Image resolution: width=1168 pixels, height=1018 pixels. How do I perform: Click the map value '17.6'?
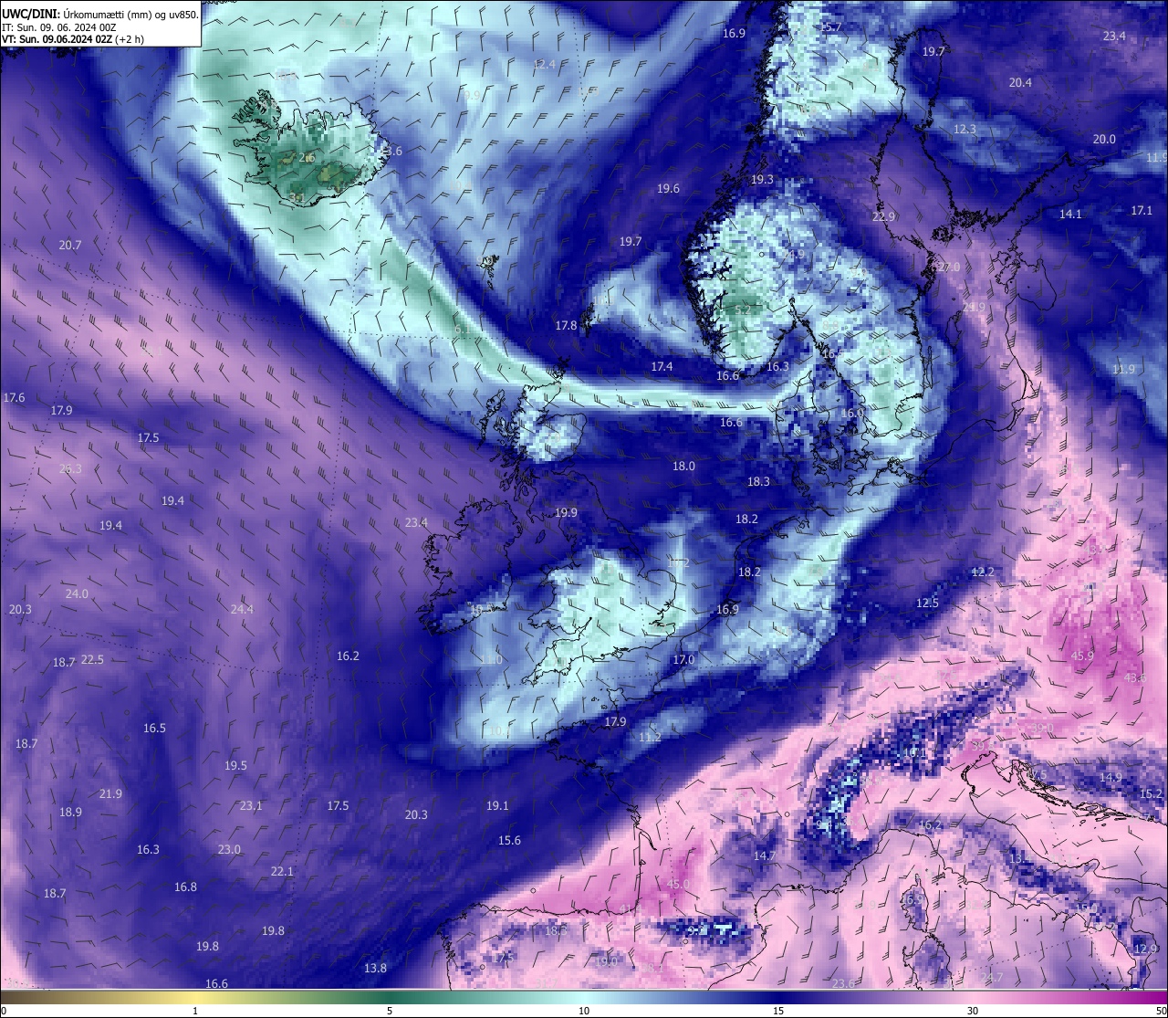[14, 398]
